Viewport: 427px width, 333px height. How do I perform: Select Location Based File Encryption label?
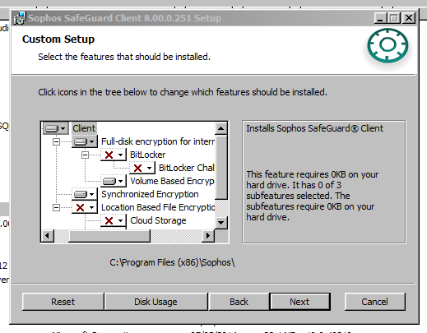[x=158, y=207]
